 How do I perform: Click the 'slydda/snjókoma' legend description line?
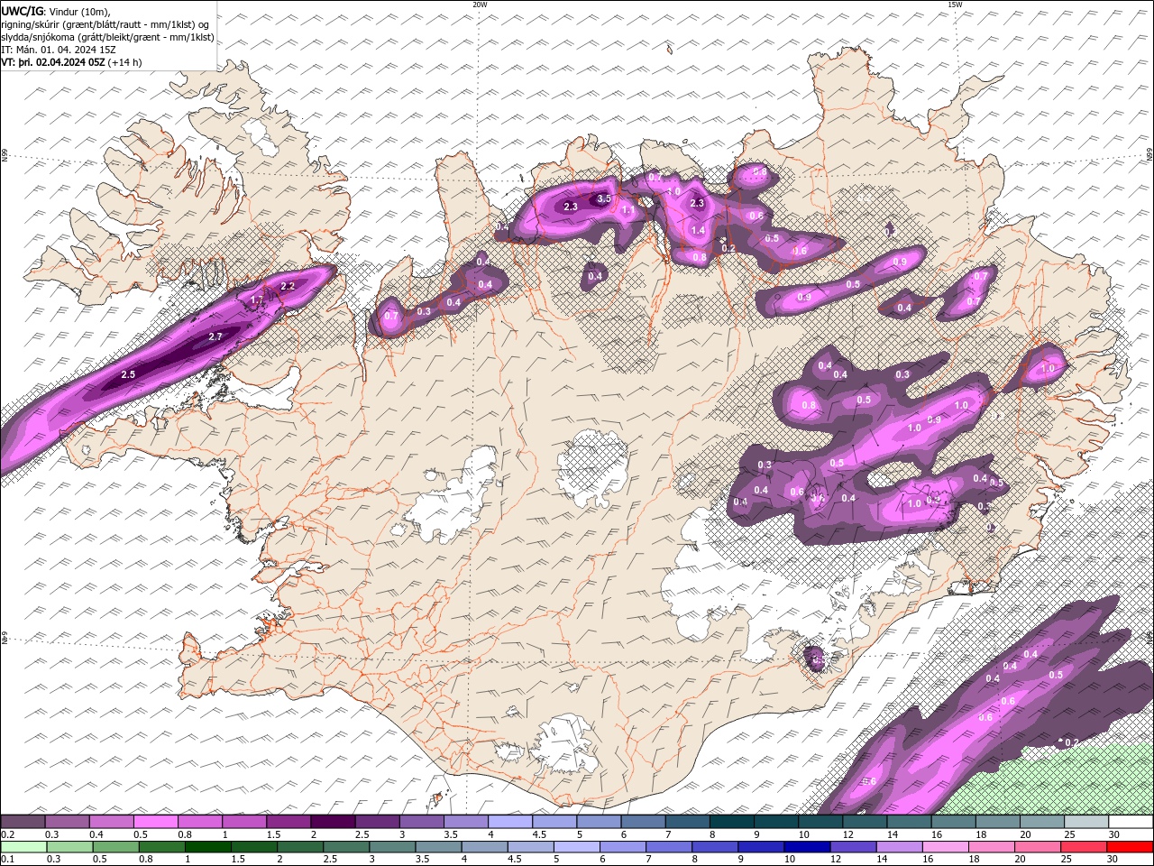tap(107, 37)
